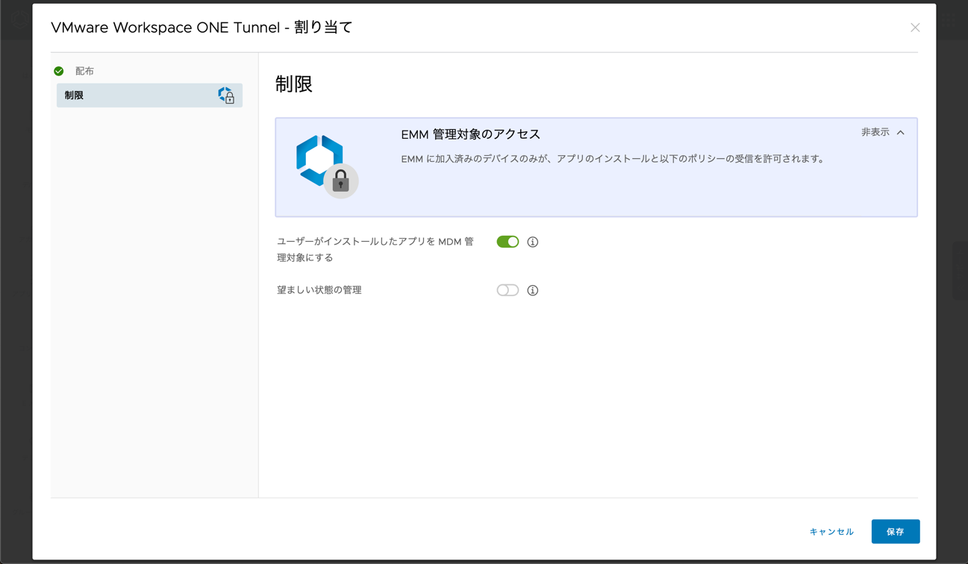This screenshot has height=564, width=968.
Task: Click the EMM 管理対象のアクセス heading
Action: (x=470, y=134)
